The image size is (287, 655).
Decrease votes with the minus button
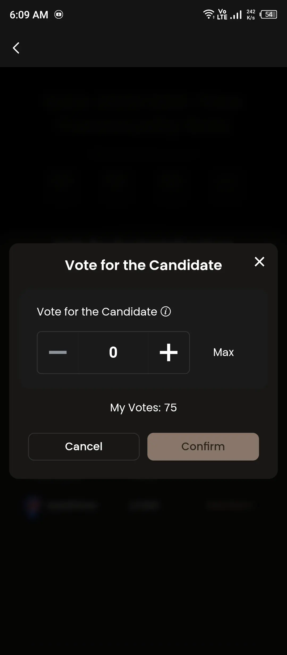click(x=58, y=352)
